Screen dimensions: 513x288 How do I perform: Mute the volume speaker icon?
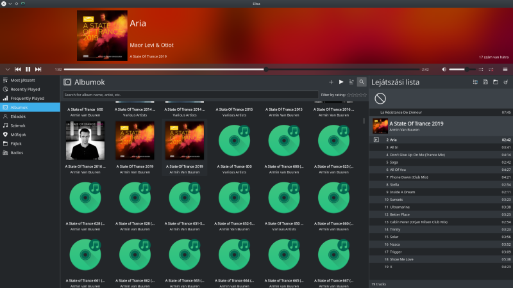tap(444, 69)
